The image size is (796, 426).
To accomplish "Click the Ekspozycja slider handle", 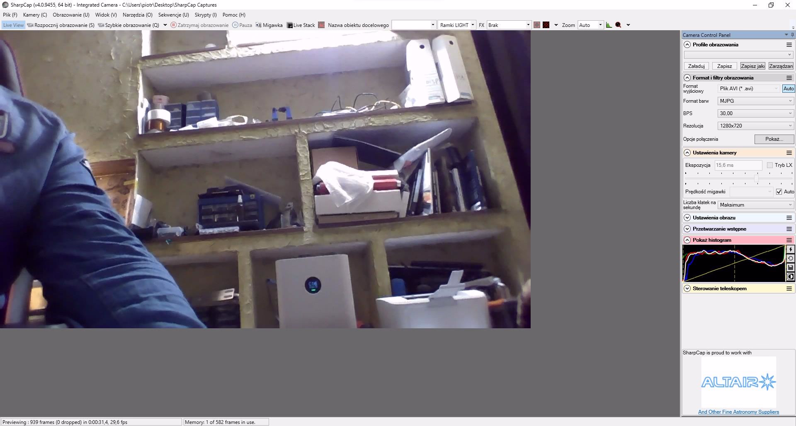I will pos(756,178).
